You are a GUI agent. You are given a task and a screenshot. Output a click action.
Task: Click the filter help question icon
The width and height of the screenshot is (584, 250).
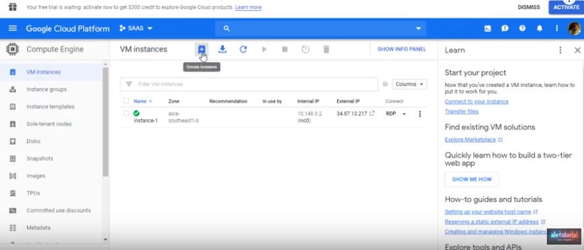[x=385, y=84]
